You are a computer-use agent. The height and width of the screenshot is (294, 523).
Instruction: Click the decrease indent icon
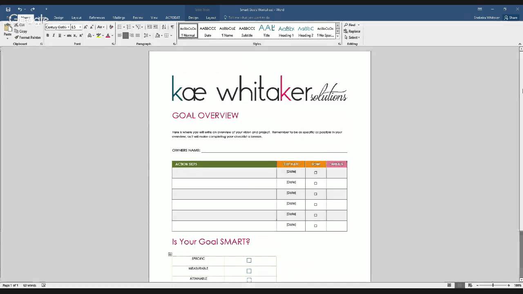(x=150, y=27)
